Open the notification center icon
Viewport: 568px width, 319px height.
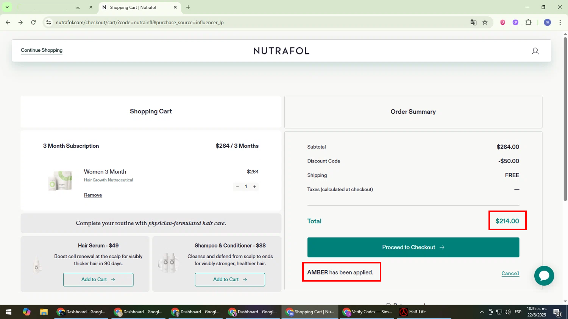[557, 312]
